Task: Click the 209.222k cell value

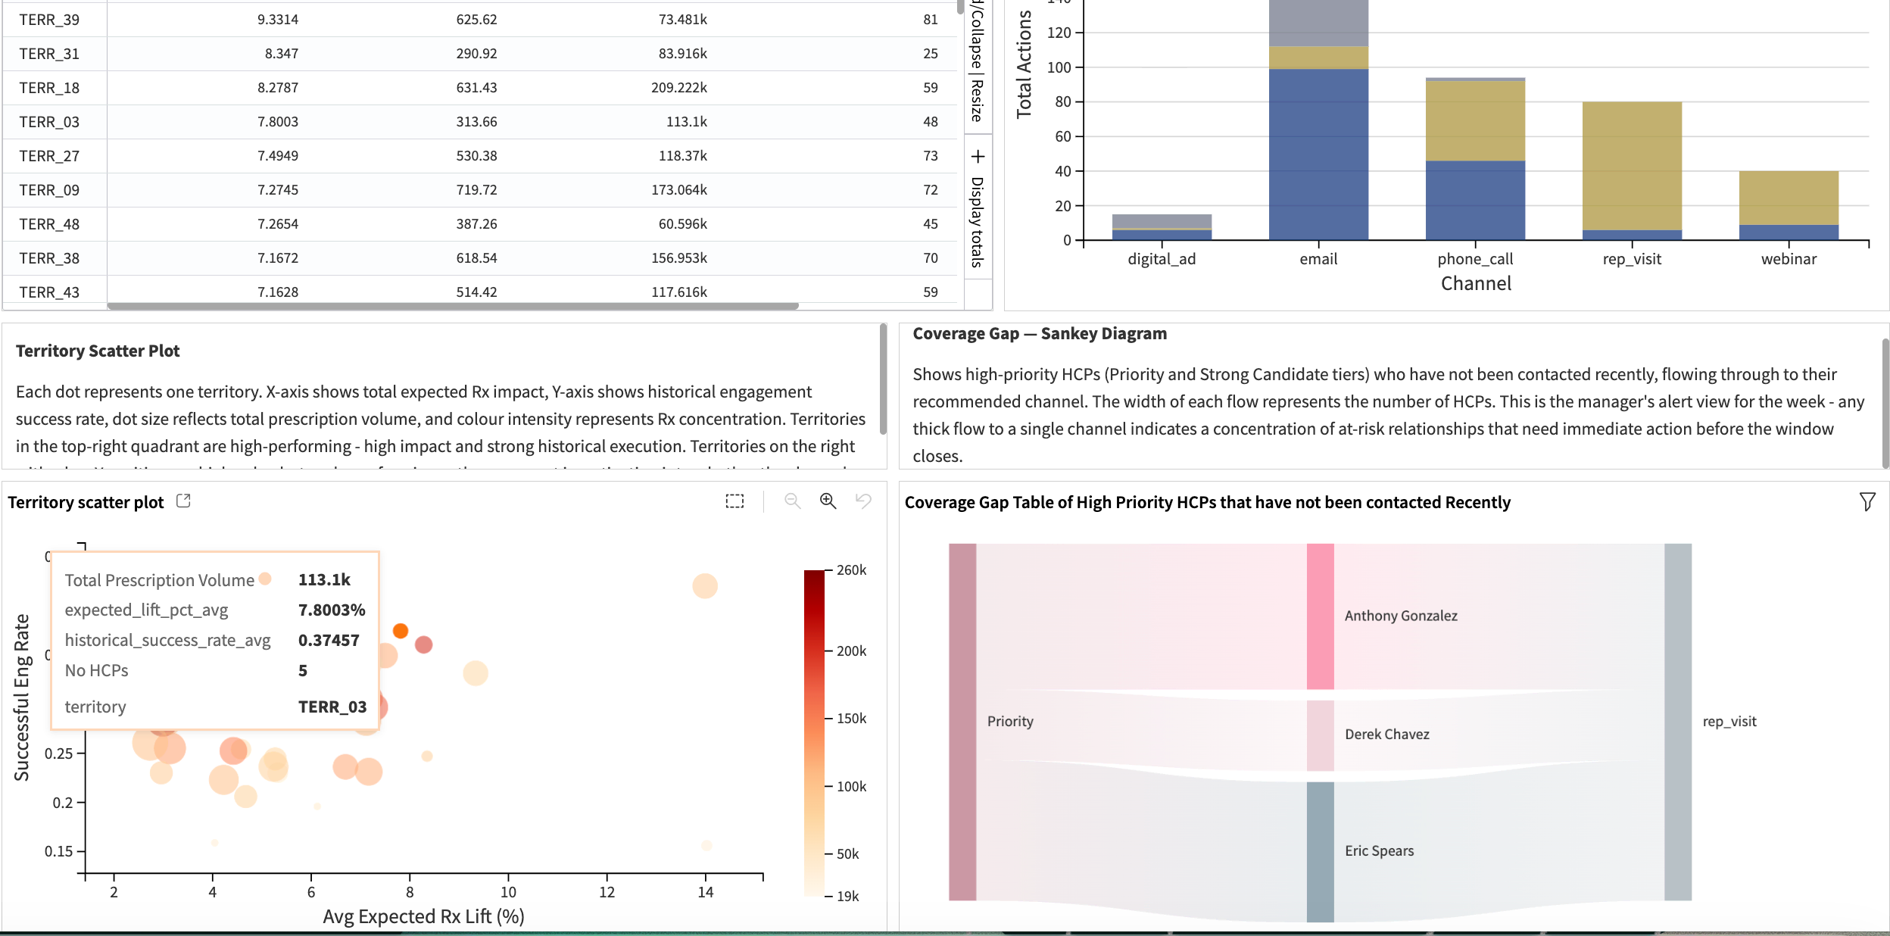Action: [679, 88]
